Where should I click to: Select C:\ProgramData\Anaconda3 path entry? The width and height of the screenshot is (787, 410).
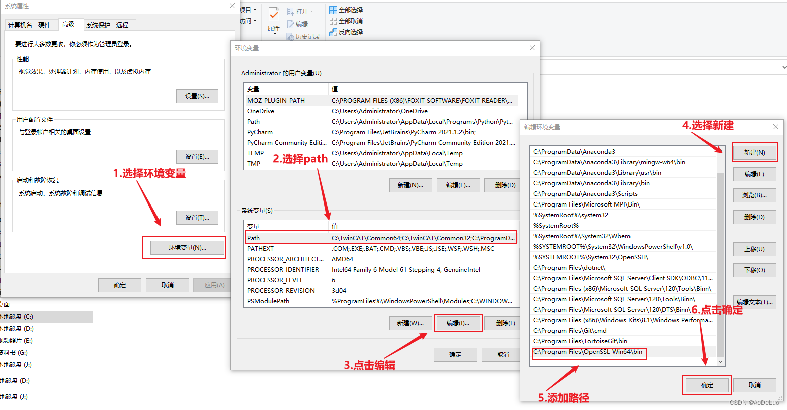(623, 152)
